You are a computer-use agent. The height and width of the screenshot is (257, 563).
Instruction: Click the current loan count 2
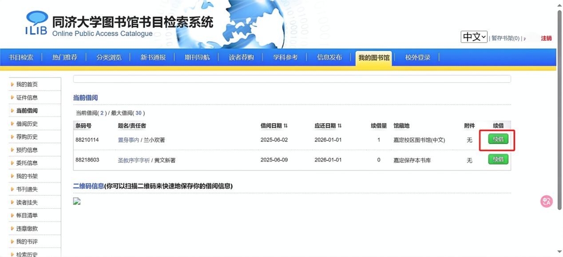click(x=102, y=113)
